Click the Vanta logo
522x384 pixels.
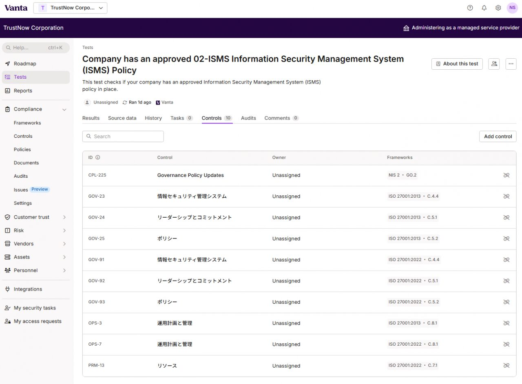[16, 8]
